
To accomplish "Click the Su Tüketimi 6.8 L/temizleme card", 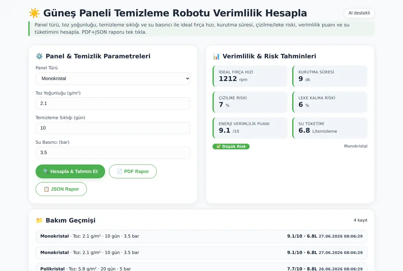I will click(x=330, y=128).
